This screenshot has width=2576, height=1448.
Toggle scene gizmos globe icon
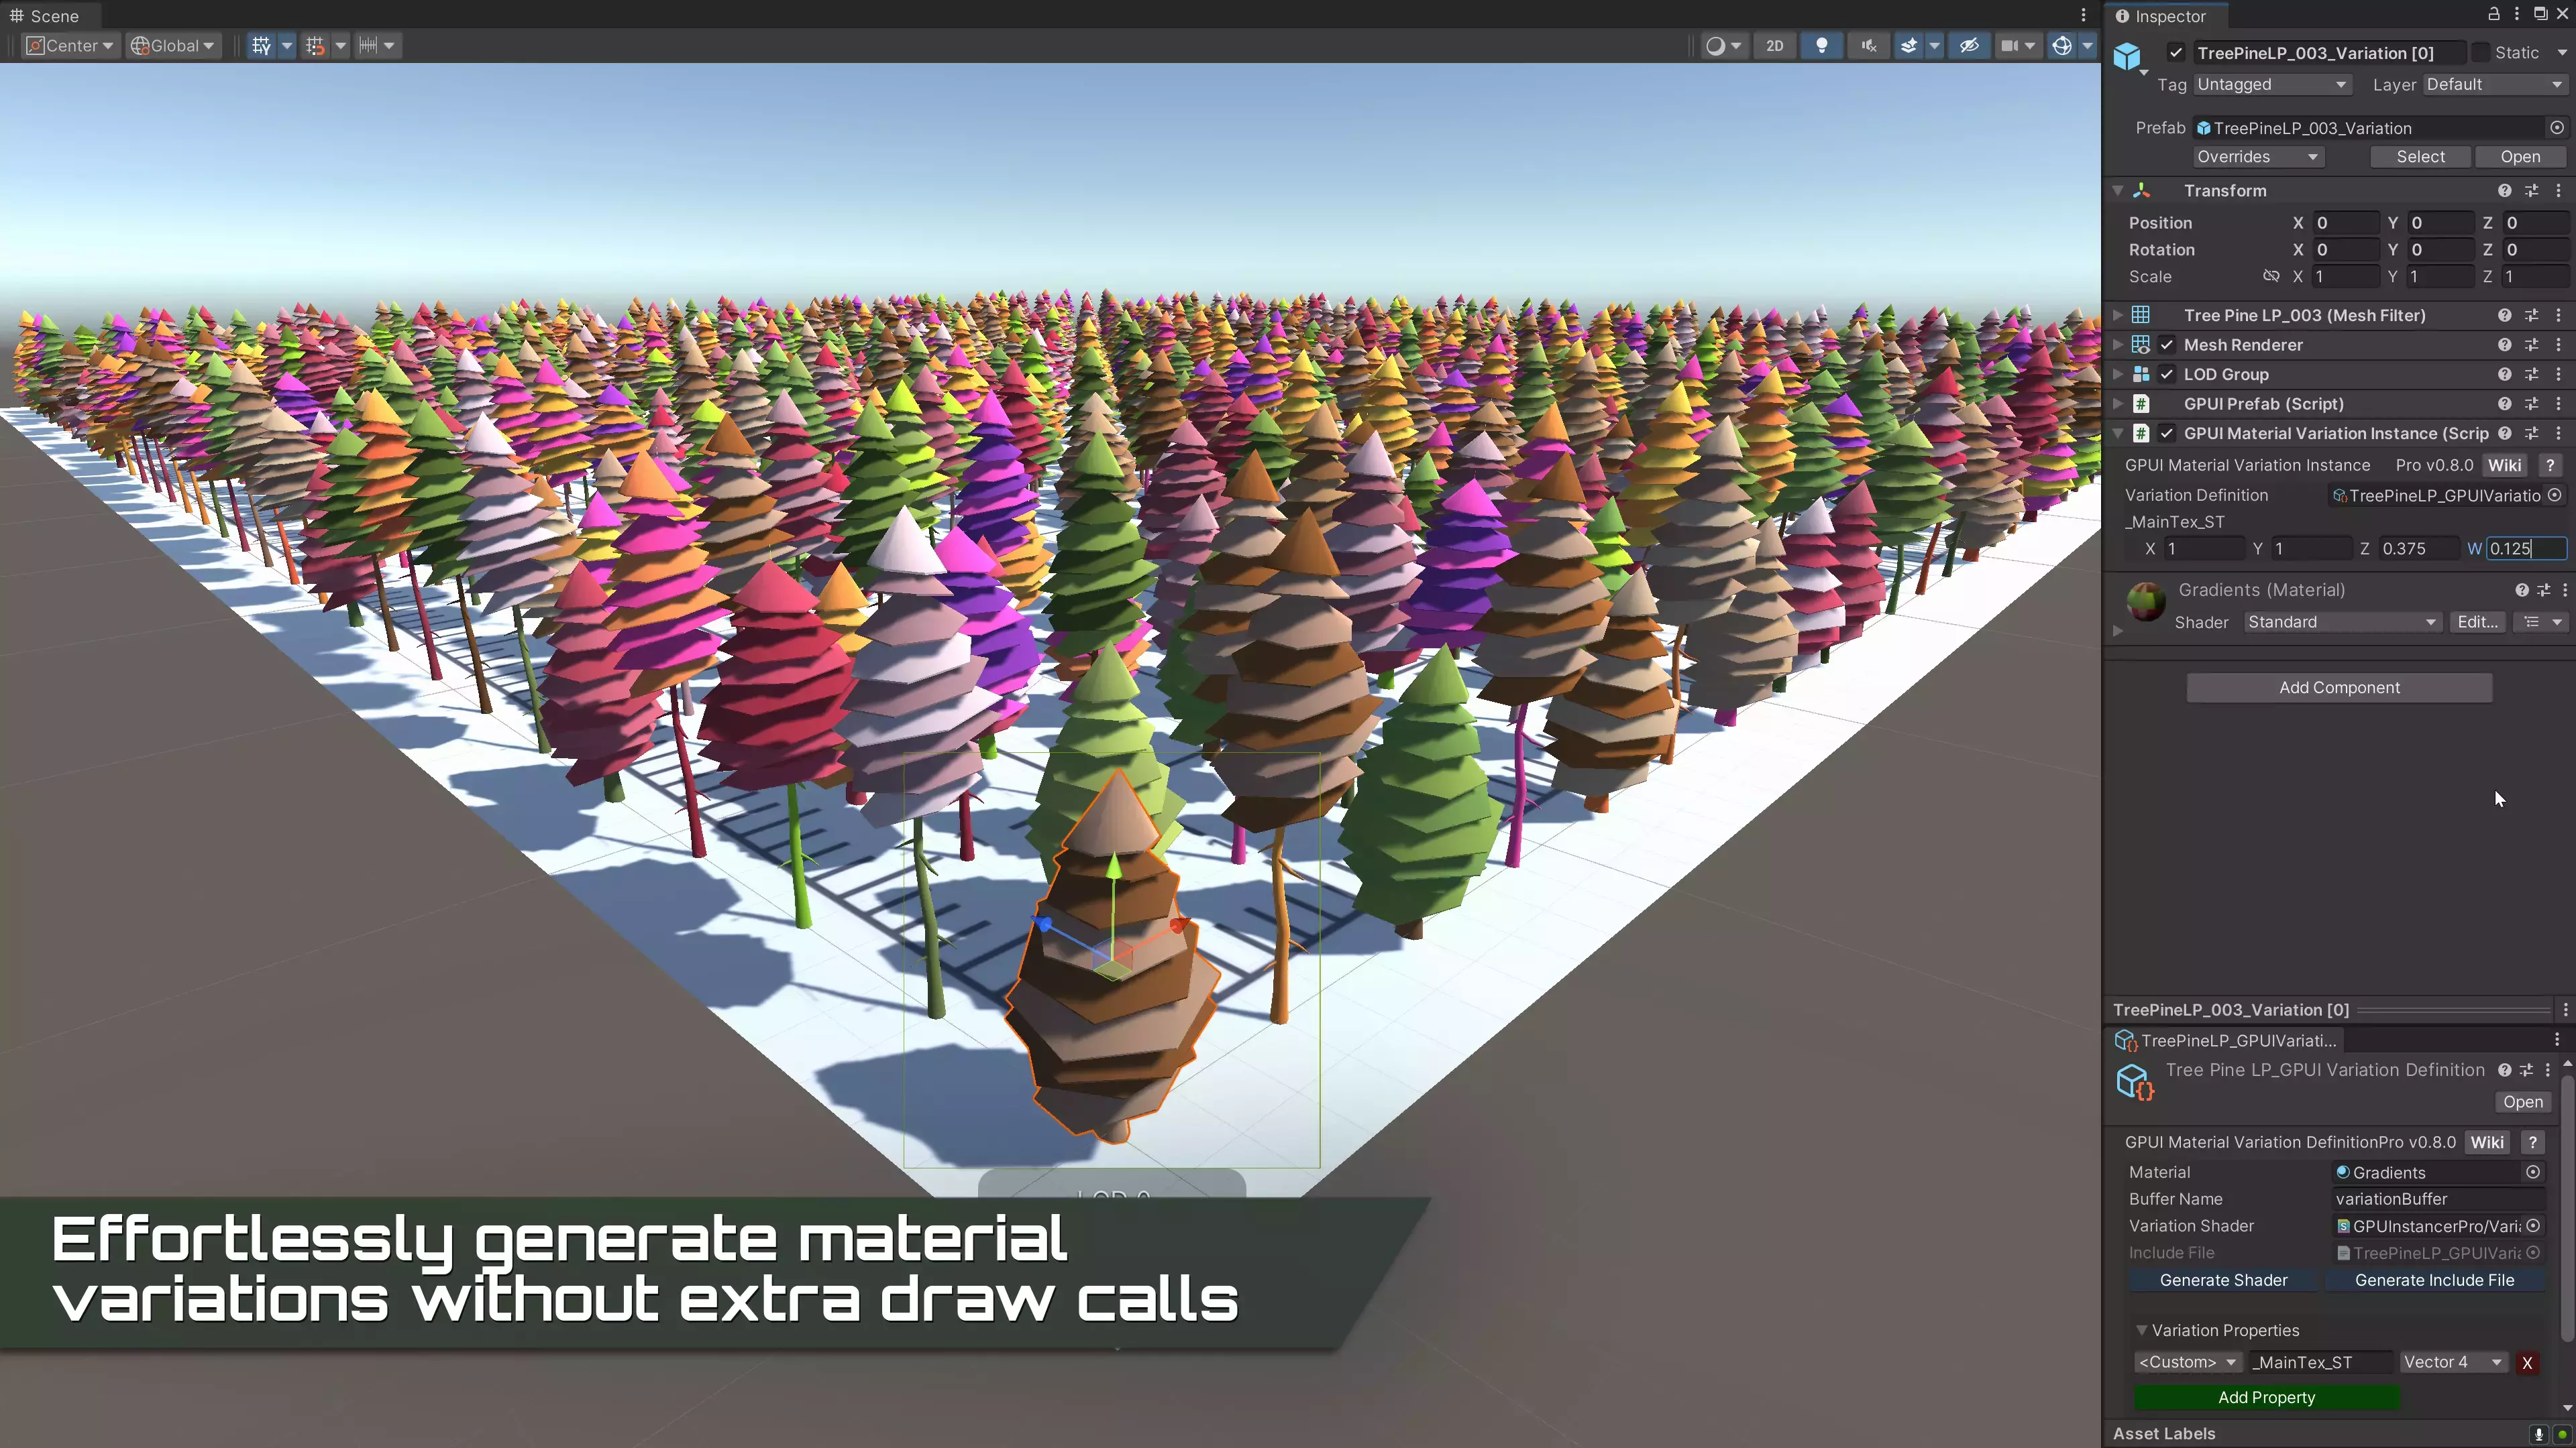tap(2061, 46)
